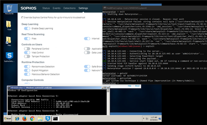The image size is (207, 125).
Task: Click the Start button on taskbar
Action: pos(8,119)
